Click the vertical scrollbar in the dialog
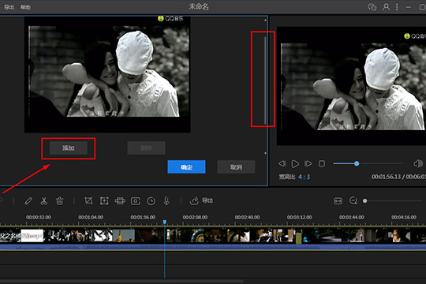This screenshot has width=426, height=284. 265,80
